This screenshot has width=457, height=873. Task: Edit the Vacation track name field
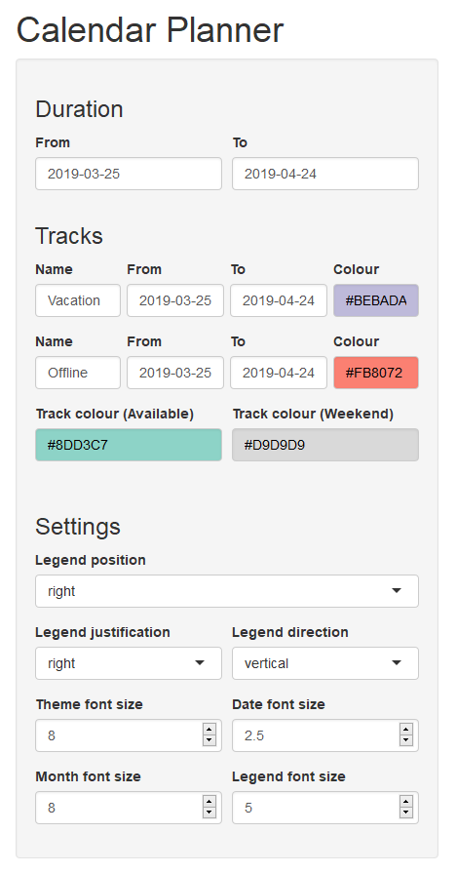tap(78, 300)
